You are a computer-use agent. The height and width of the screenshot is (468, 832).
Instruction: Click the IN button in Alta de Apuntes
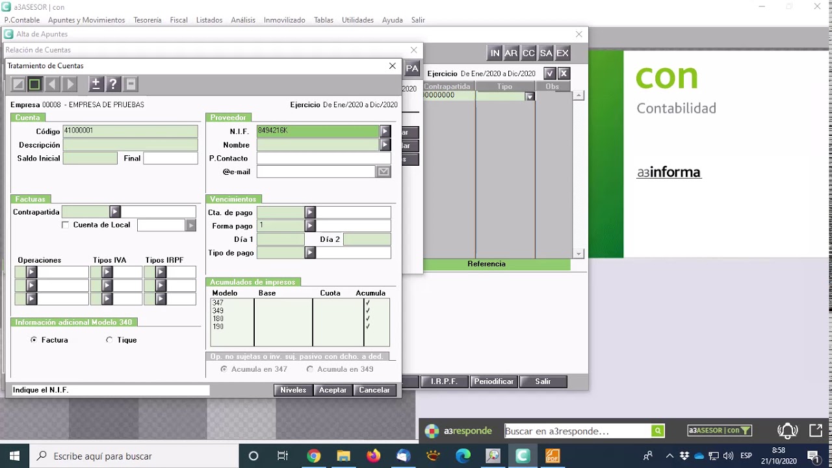(495, 53)
